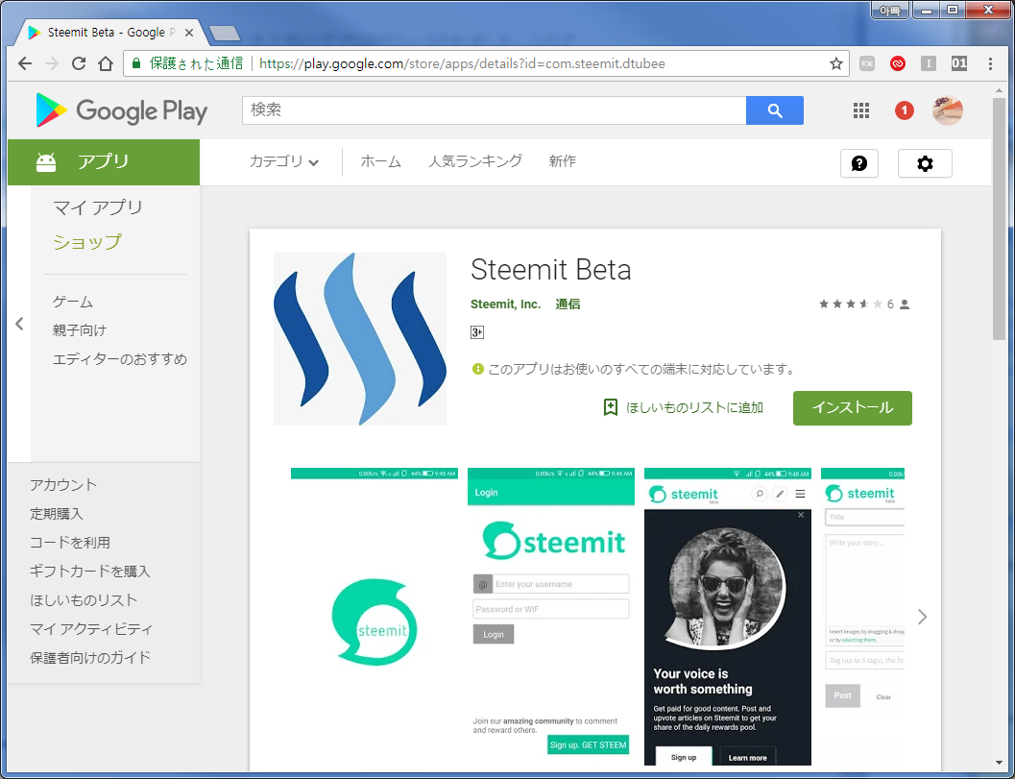Click the Steemit Beta app icon
The image size is (1015, 779).
pos(360,339)
